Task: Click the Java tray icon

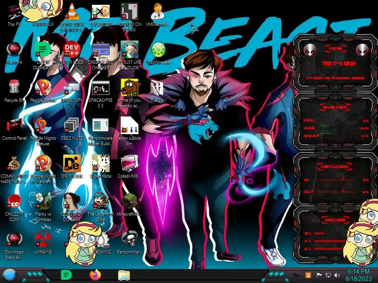Action: click(x=308, y=275)
